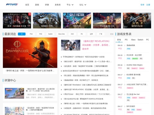Click the 登录 login link
The image size is (154, 115).
[x=142, y=5]
